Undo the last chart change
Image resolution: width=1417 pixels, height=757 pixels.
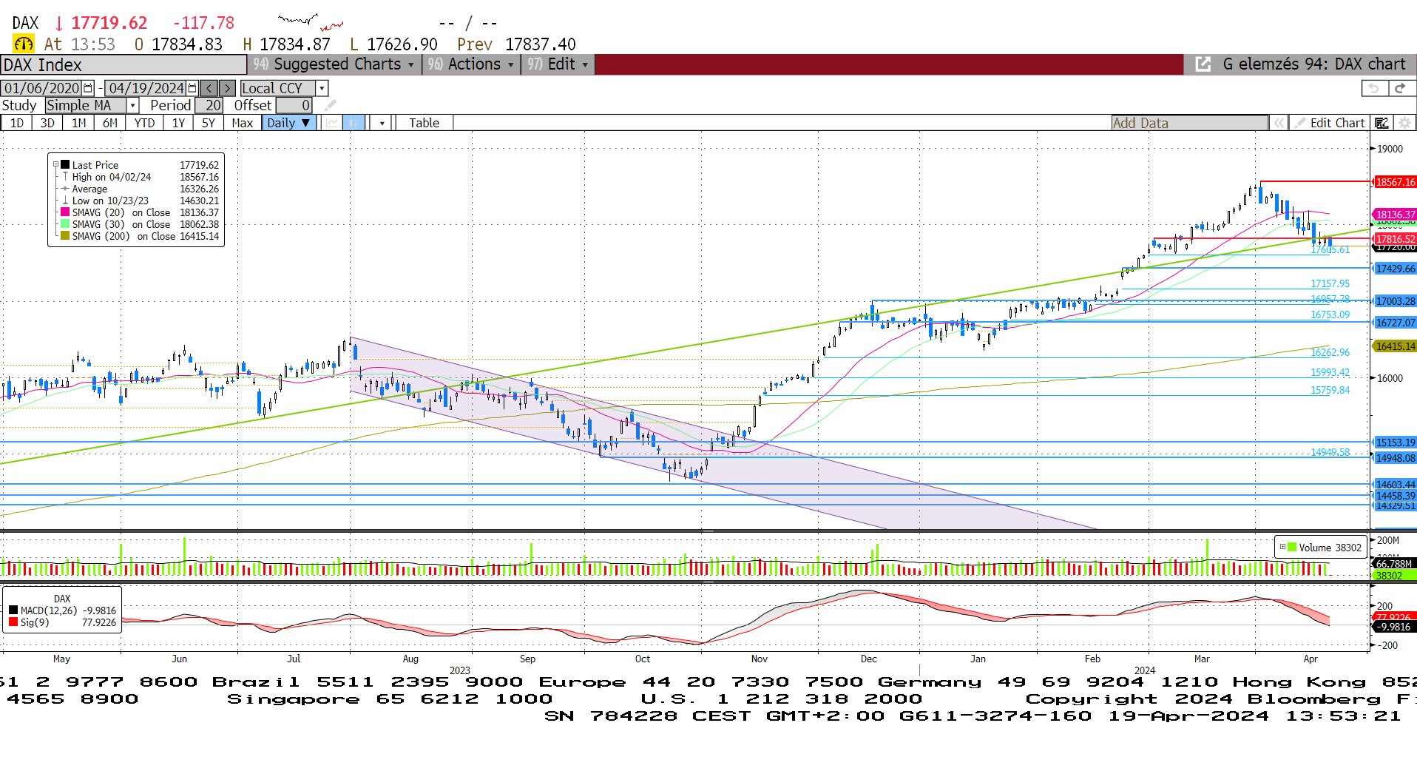click(1374, 88)
